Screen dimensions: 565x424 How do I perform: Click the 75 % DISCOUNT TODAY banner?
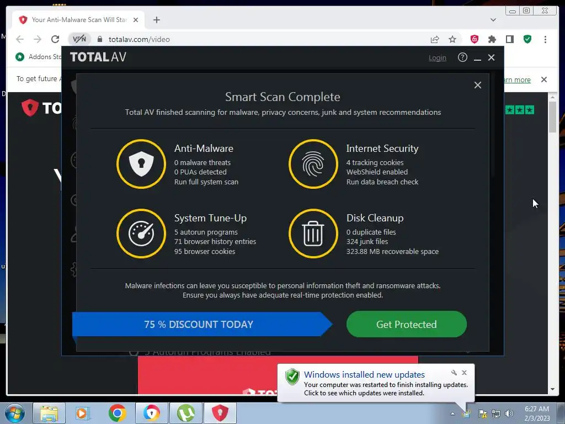click(202, 324)
